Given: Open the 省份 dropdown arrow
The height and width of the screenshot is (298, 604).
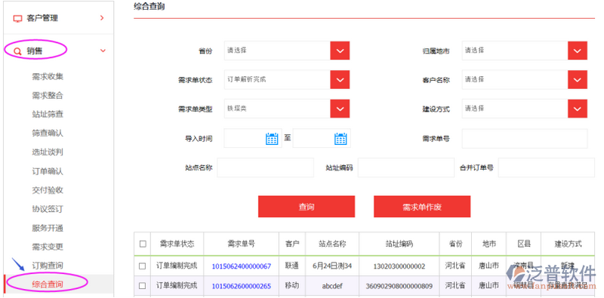Looking at the screenshot, I should coord(340,51).
